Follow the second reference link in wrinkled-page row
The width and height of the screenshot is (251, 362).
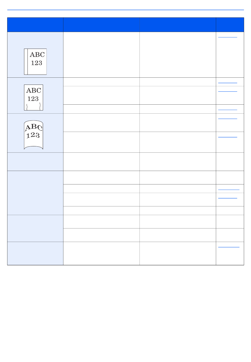[x=227, y=91]
